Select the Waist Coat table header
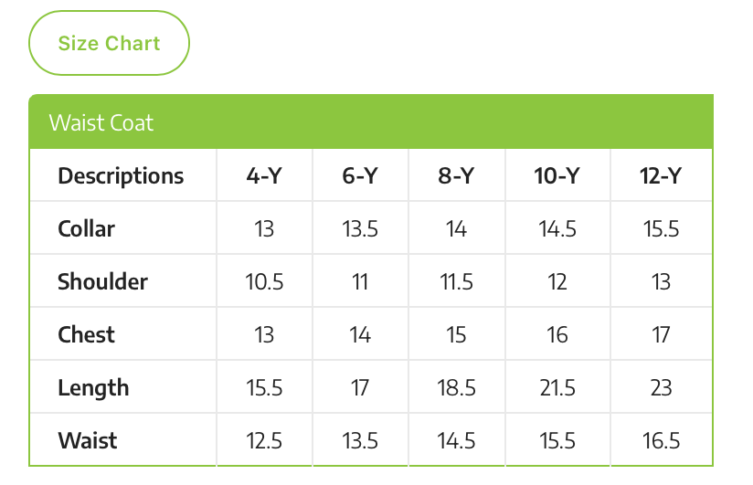The image size is (753, 485). pos(101,122)
